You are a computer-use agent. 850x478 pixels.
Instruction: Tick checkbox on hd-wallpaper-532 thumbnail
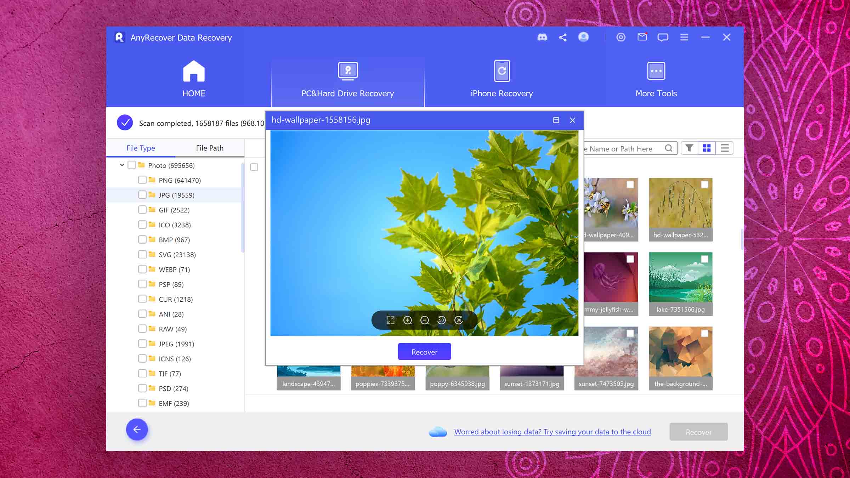[x=704, y=185]
